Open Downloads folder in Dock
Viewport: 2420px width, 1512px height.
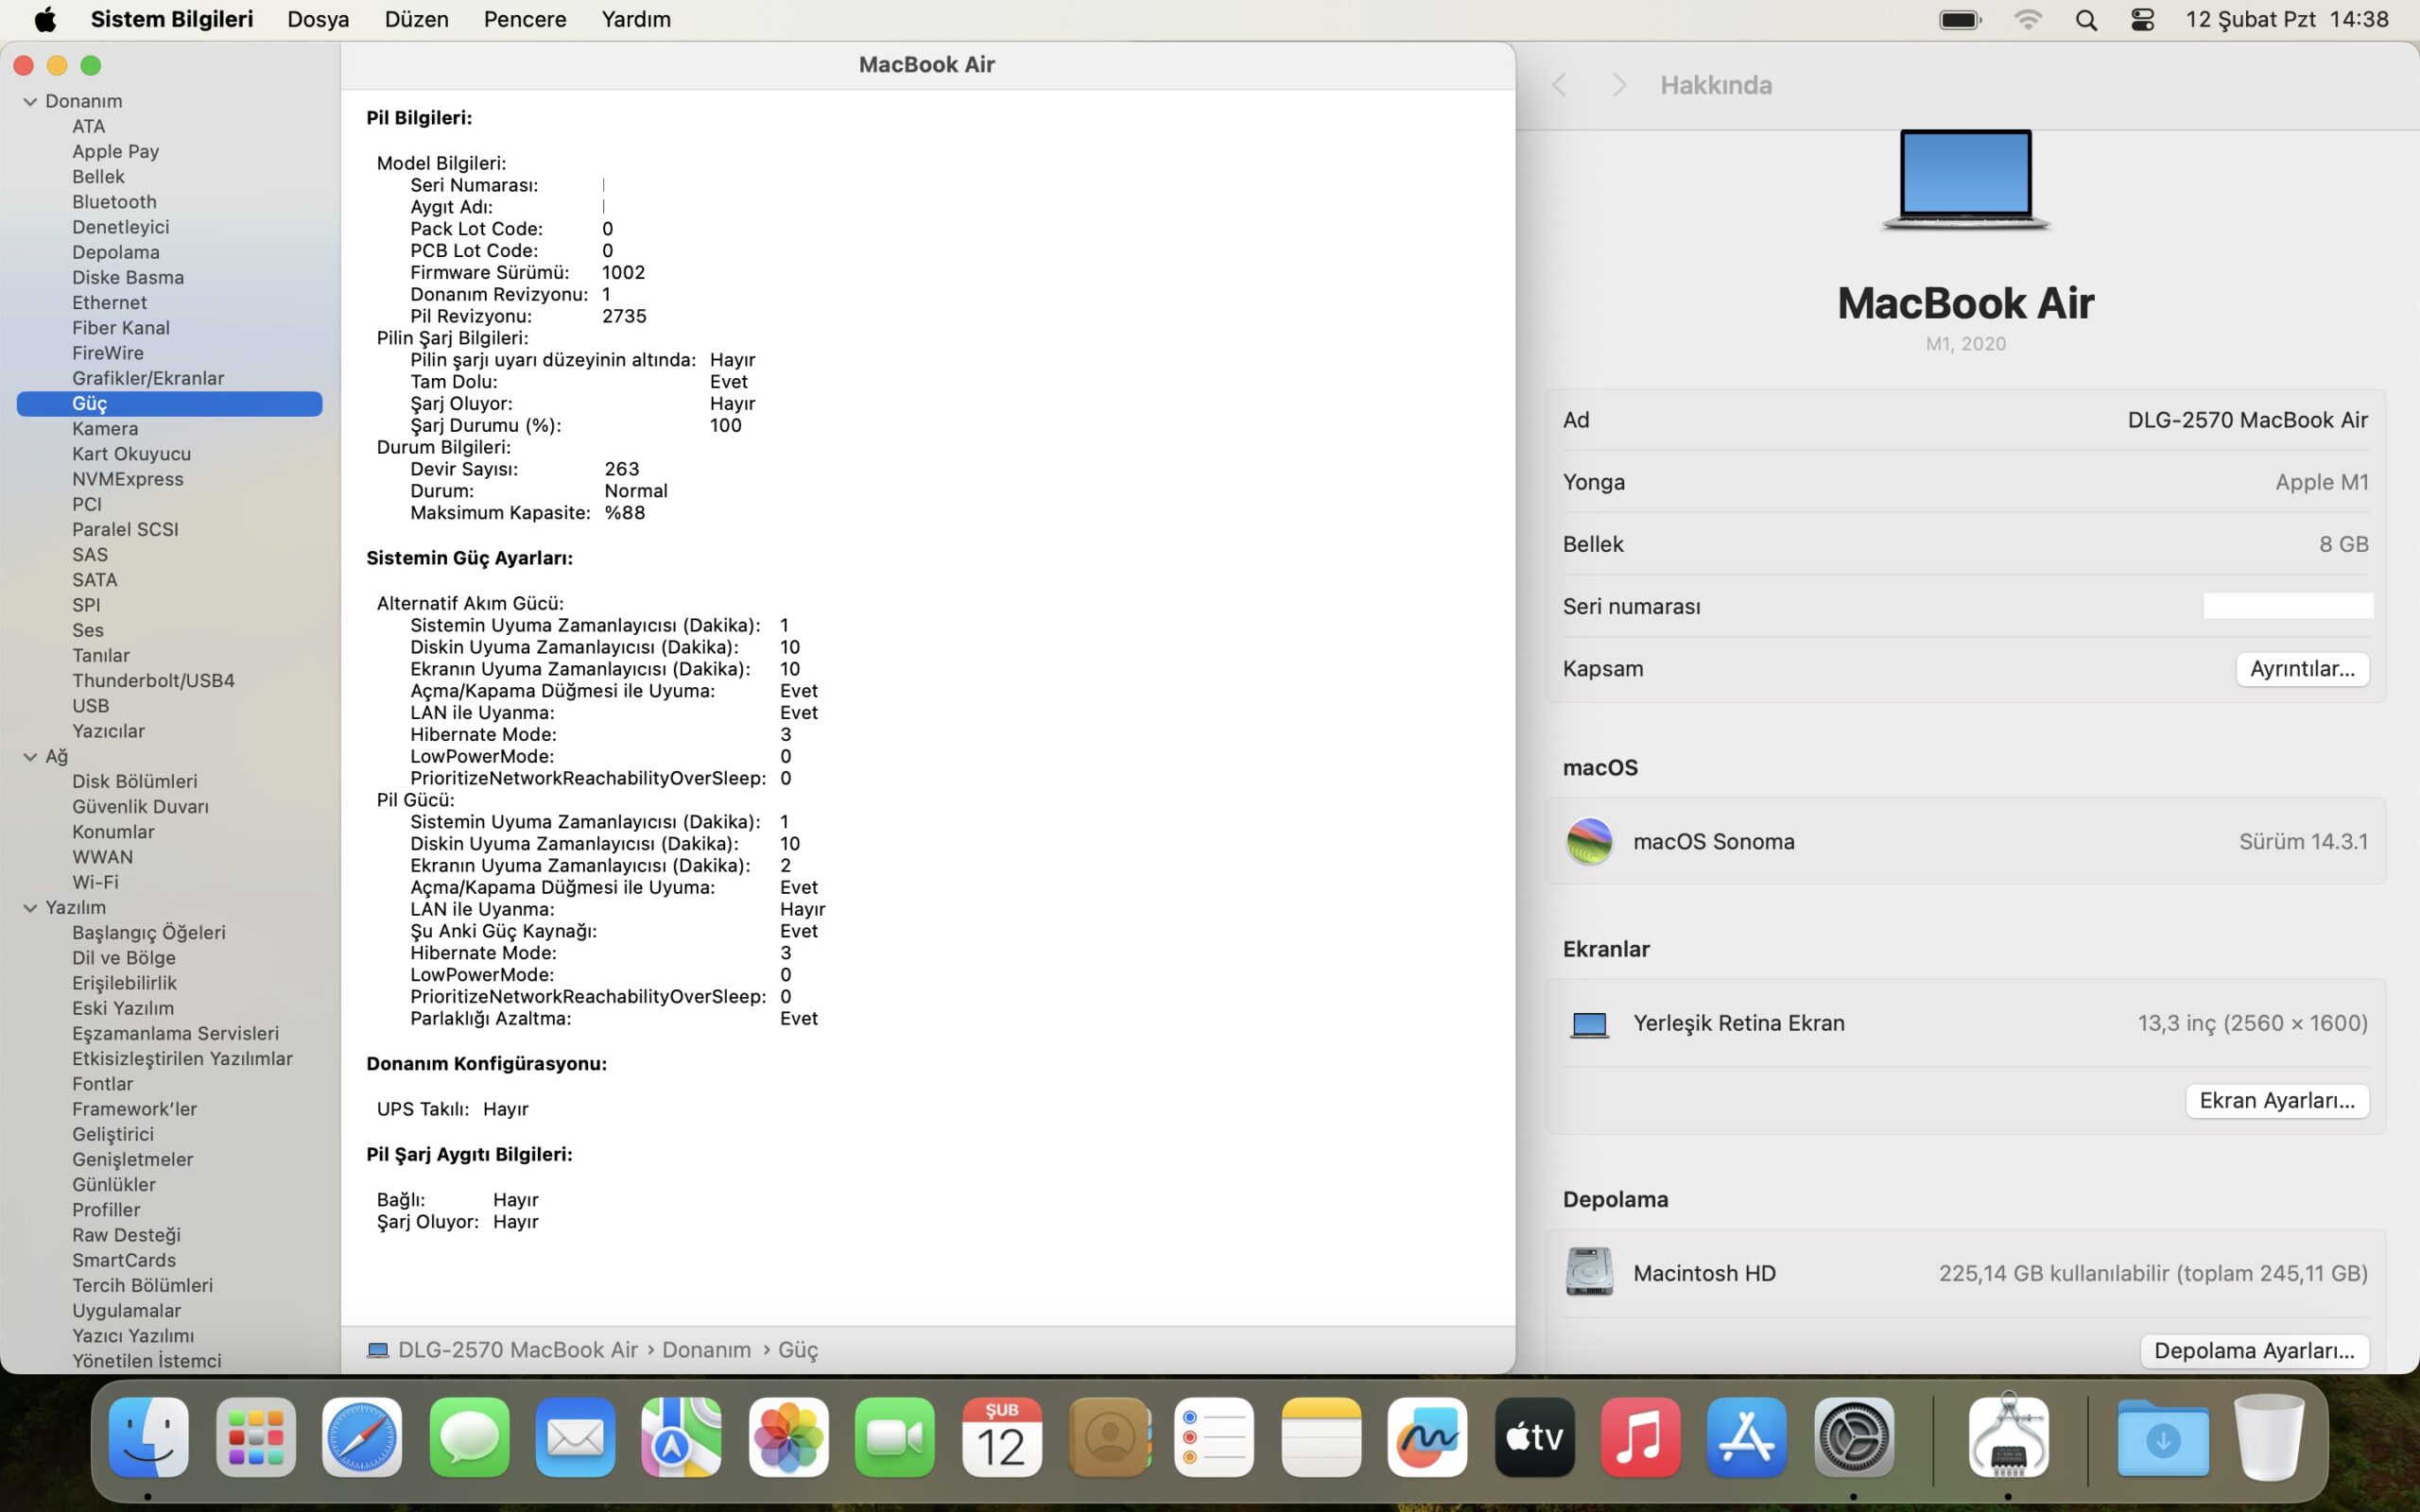[2163, 1437]
